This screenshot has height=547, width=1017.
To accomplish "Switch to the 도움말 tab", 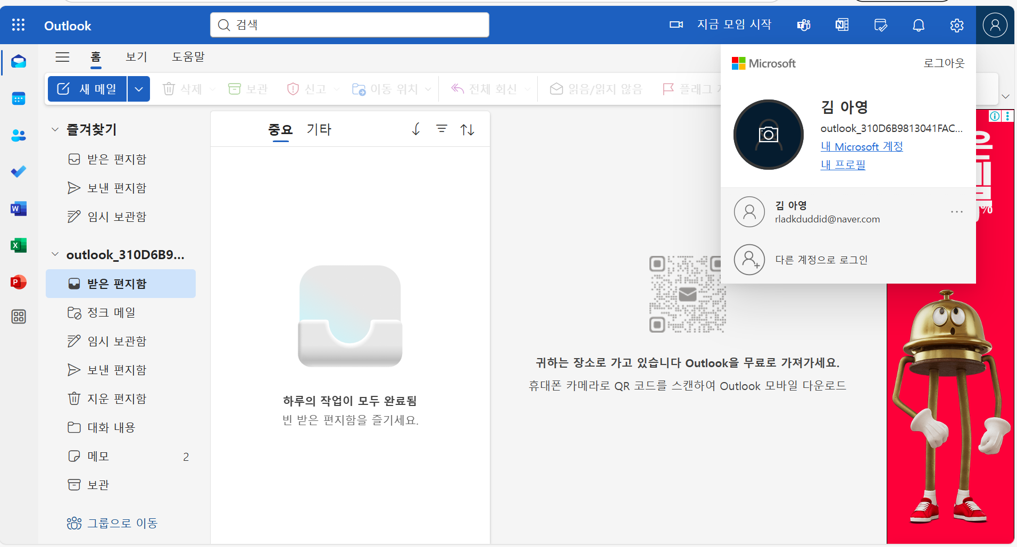I will click(x=188, y=57).
